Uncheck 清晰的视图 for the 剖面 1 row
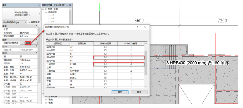The height and width of the screenshot is (108, 243). 105,74
